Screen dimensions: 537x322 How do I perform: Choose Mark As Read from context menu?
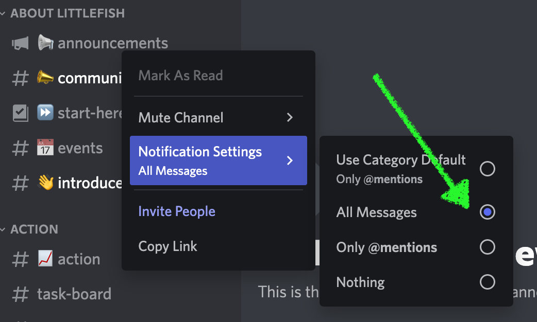(x=180, y=76)
